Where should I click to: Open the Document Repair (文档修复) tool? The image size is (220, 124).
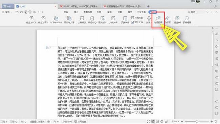tap(82, 20)
